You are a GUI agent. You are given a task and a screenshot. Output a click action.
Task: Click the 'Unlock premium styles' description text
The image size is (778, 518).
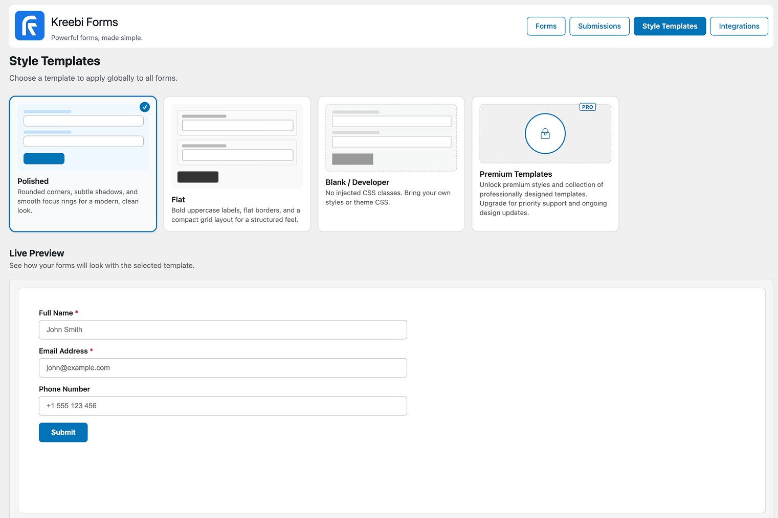[543, 199]
